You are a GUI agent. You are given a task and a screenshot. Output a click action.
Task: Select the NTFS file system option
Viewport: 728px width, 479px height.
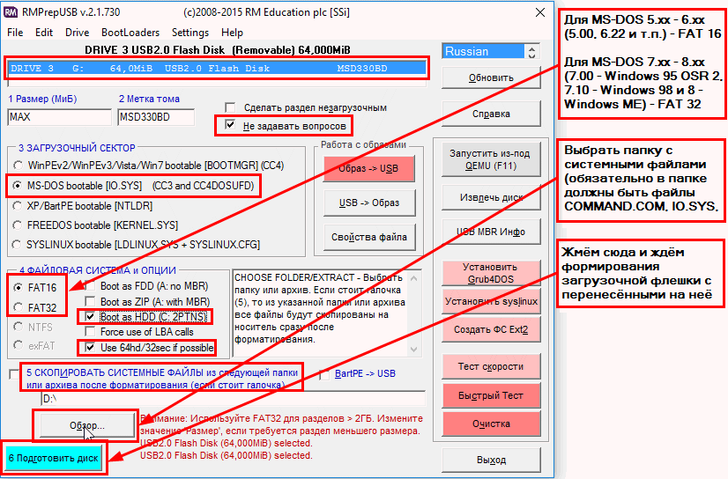(x=19, y=327)
